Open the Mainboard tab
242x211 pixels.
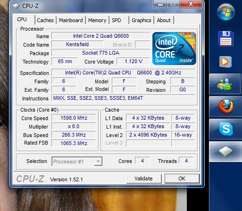pyautogui.click(x=71, y=20)
